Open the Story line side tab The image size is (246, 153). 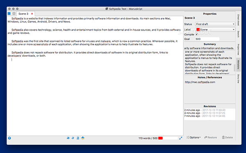238,78
